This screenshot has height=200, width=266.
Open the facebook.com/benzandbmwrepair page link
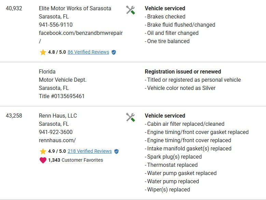coord(81,33)
